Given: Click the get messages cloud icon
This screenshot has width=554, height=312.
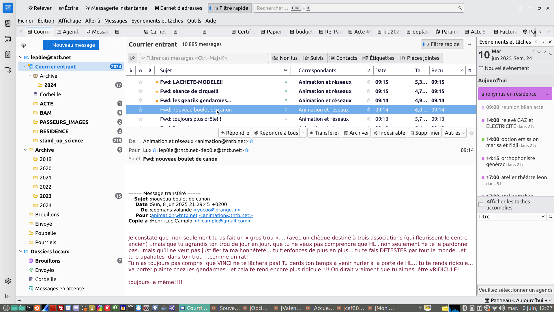Looking at the screenshot, I should 23,45.
